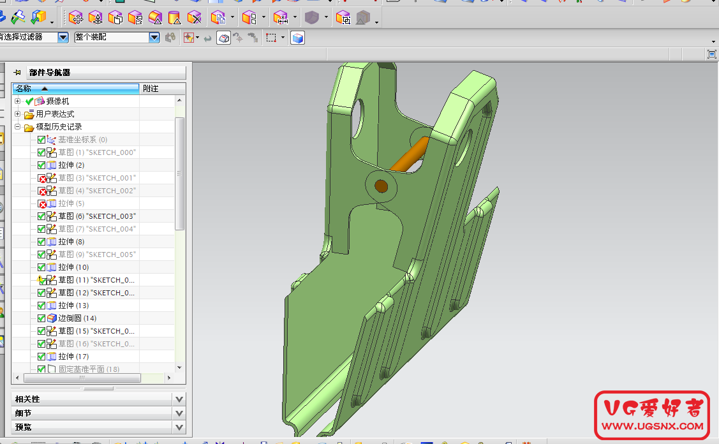
Task: Click the navigator horizontal scrollbar thumb
Action: coord(82,378)
